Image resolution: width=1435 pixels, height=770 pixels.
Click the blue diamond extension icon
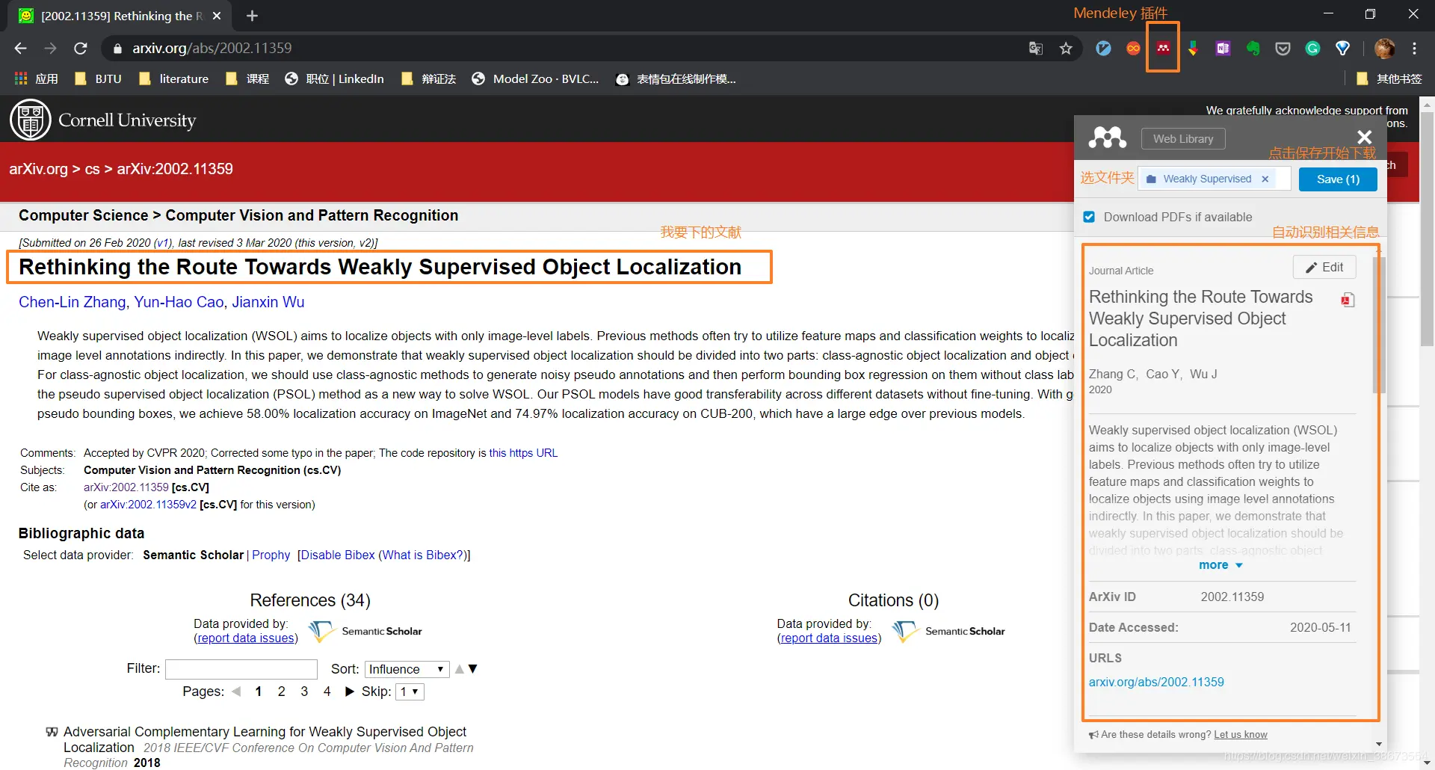pyautogui.click(x=1342, y=49)
